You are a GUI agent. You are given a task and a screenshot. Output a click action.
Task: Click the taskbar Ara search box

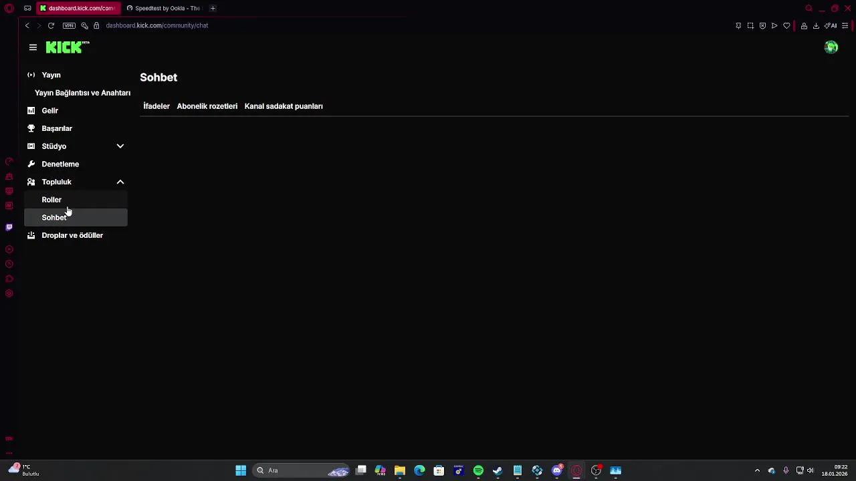coord(302,470)
